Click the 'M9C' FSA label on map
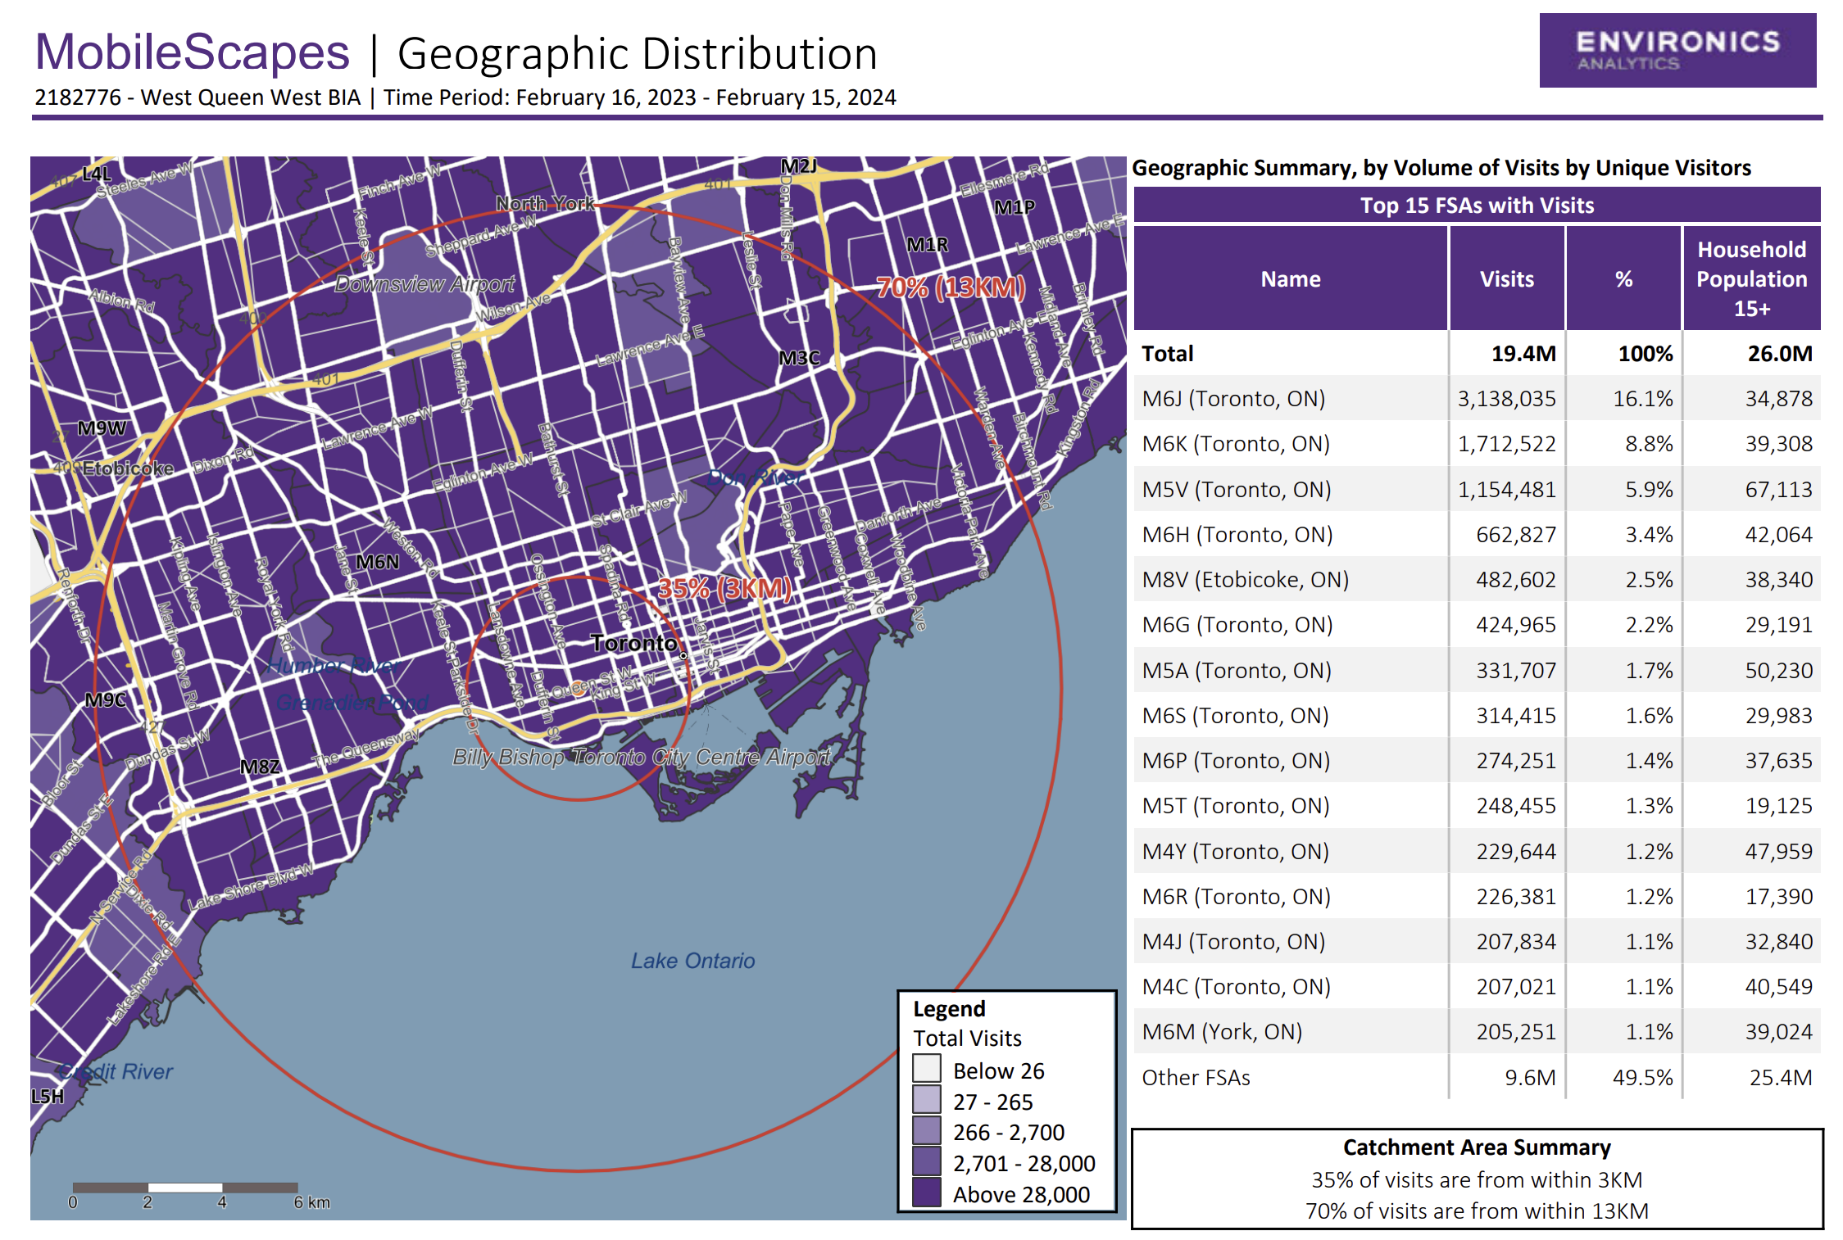The height and width of the screenshot is (1240, 1843). [x=106, y=700]
